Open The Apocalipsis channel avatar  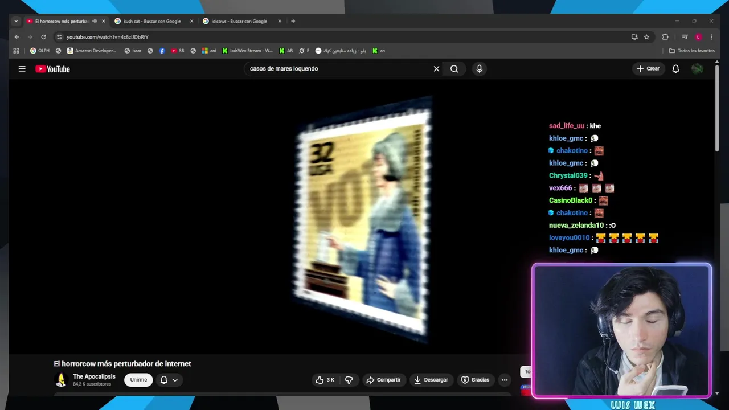61,380
